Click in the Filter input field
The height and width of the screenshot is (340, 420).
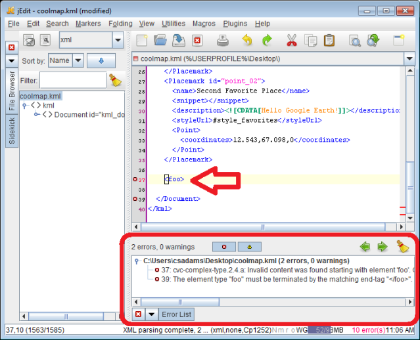point(73,80)
